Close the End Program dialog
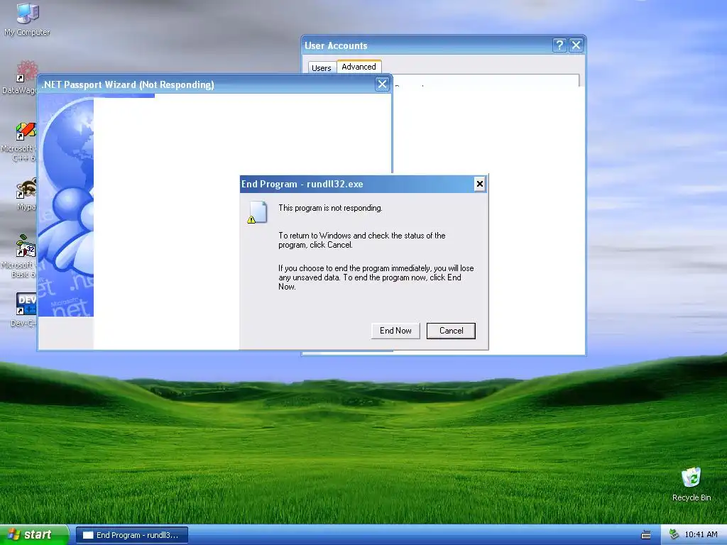Screen dimensions: 727x545 pos(479,184)
